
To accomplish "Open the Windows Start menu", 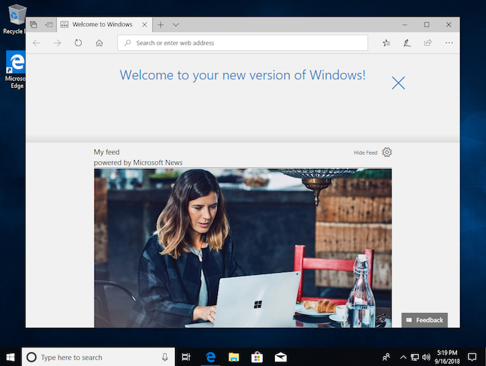I will (11, 357).
